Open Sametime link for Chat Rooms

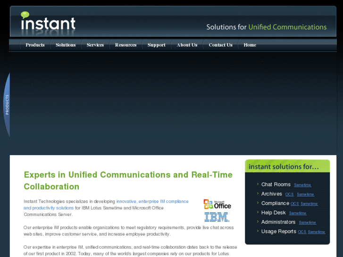(x=302, y=185)
